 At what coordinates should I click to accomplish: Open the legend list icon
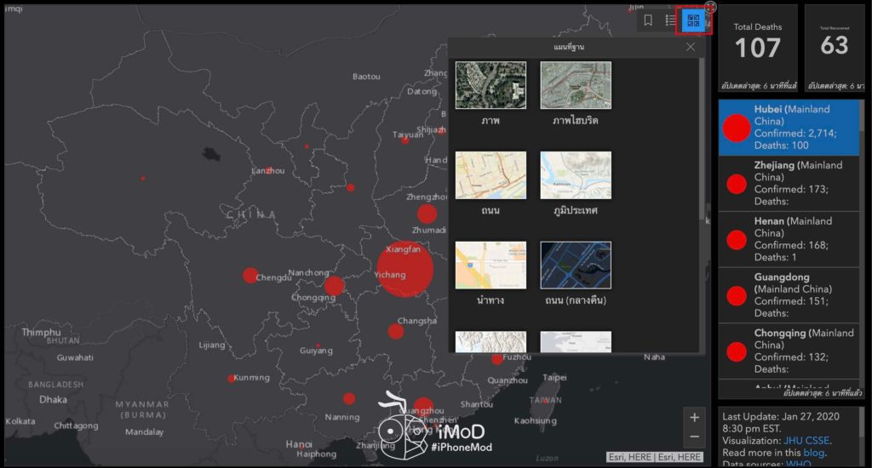(x=670, y=20)
